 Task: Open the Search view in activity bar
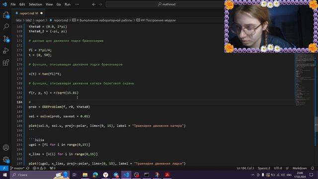tap(6, 26)
